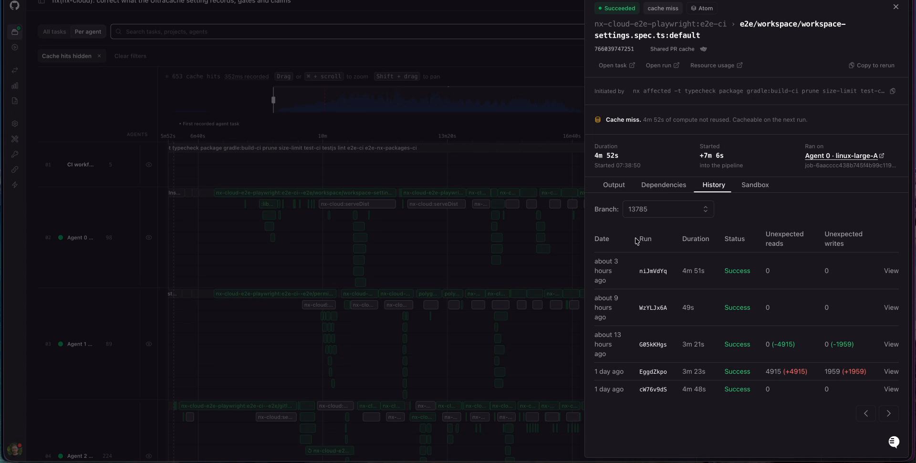Screen dimensions: 916x463
Task: Focus the Search tasks, projects, agents field
Action: point(348,32)
